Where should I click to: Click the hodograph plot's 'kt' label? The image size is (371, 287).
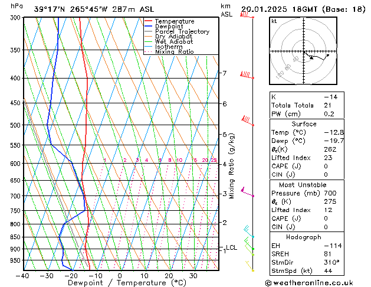(274, 21)
